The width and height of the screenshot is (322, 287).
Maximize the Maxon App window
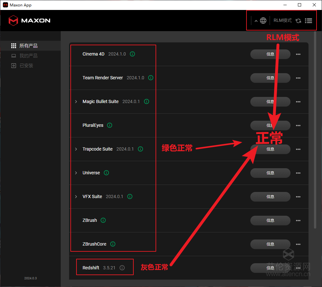(300, 5)
